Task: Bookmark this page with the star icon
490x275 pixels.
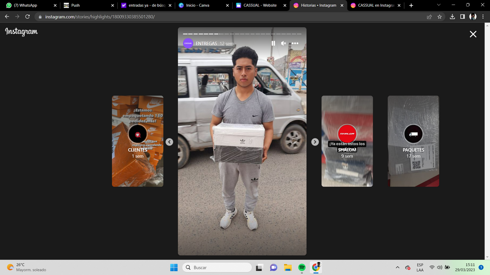Action: pos(439,17)
